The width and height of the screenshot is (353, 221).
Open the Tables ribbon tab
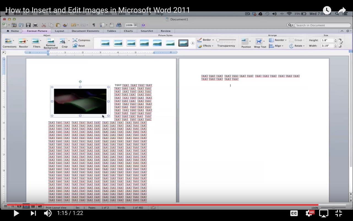pyautogui.click(x=112, y=31)
